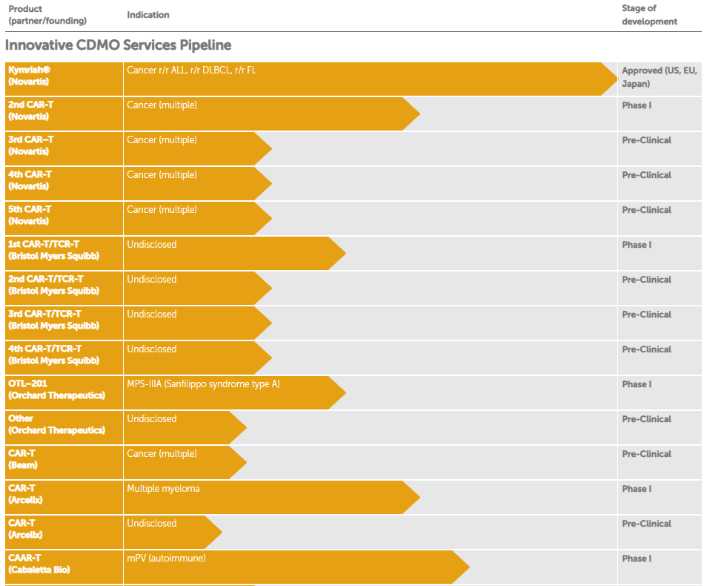Select the "Other (Orchard Therapeutics)" product cell

click(x=64, y=428)
